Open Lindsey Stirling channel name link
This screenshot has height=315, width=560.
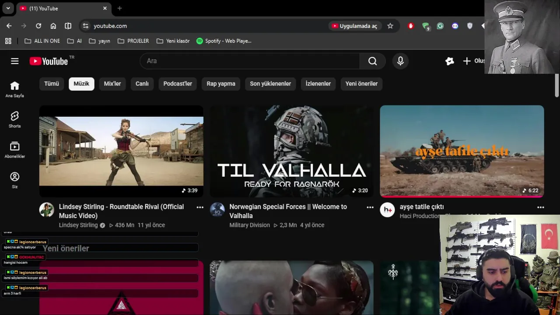click(78, 225)
